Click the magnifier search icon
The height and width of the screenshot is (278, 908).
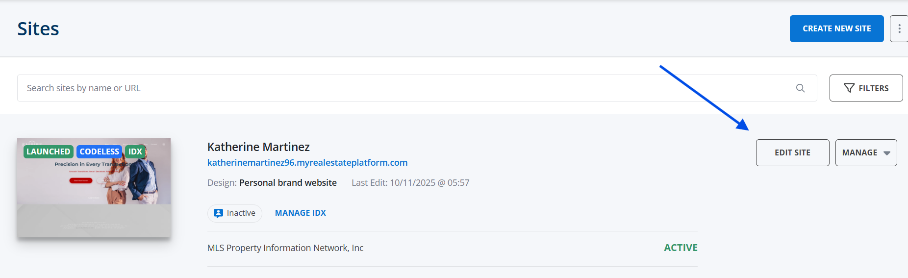click(x=800, y=88)
